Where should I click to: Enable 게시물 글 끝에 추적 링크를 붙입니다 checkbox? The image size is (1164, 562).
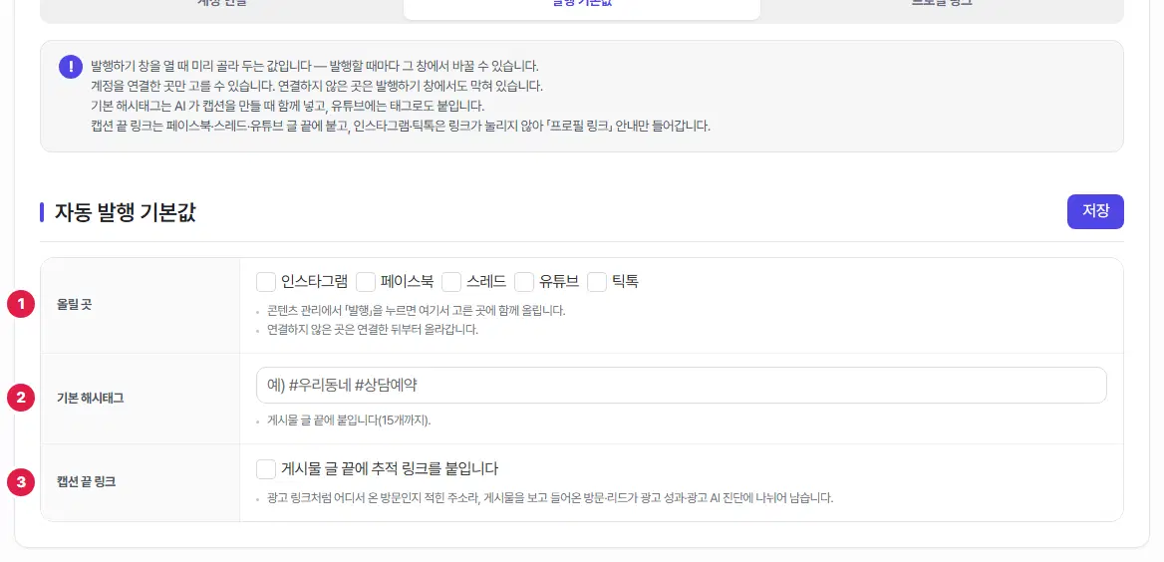[266, 469]
